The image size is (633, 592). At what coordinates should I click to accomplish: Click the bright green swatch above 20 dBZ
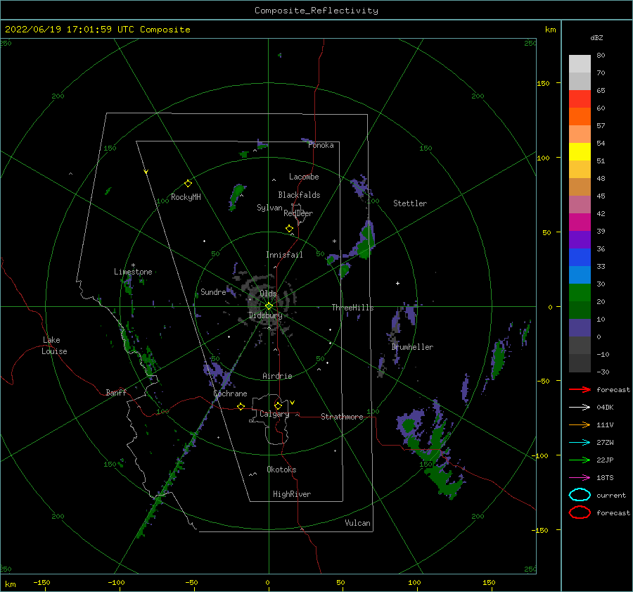[580, 292]
